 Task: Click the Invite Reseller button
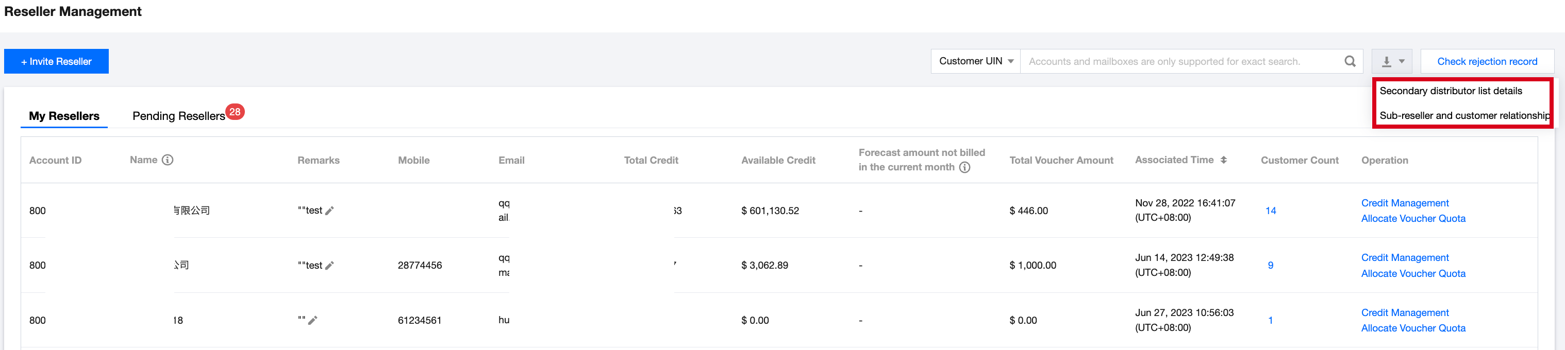[57, 61]
